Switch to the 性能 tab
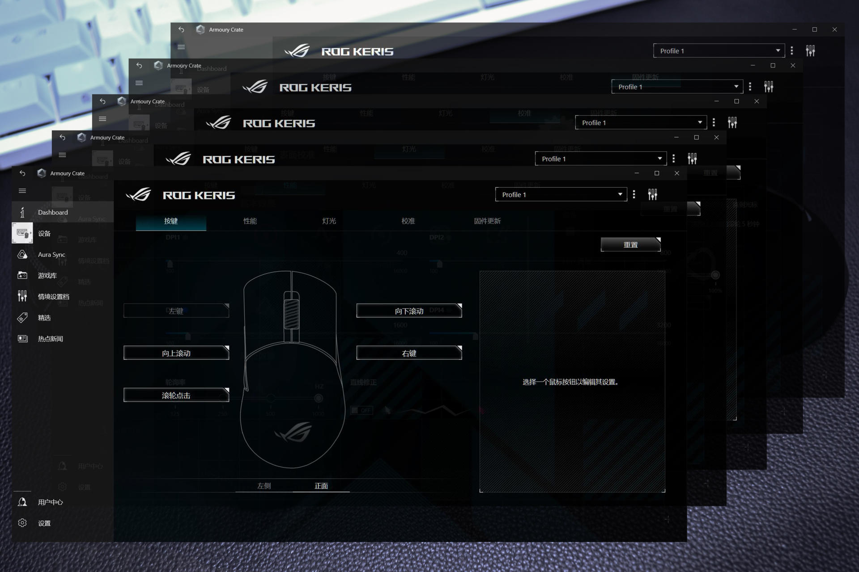Screen dimensions: 859x572 [x=250, y=221]
